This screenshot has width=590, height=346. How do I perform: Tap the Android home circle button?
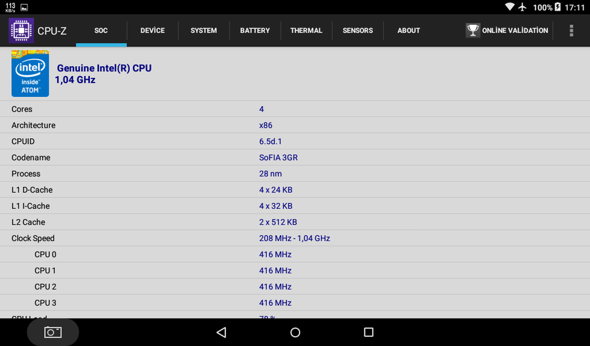(296, 332)
